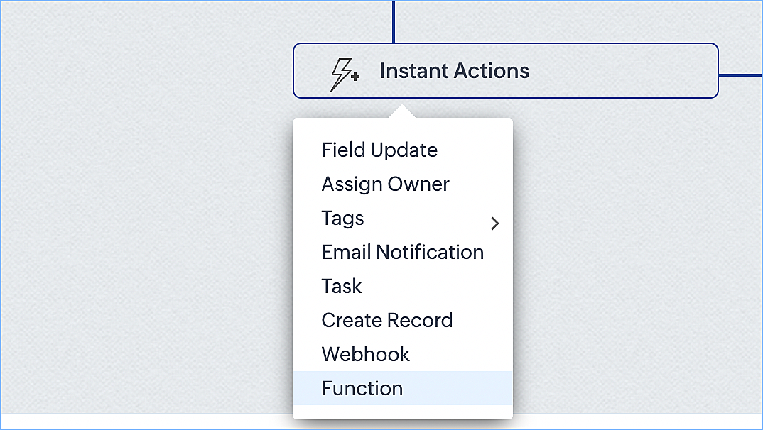Image resolution: width=763 pixels, height=430 pixels.
Task: Click empty space inside Instant Actions box
Action: [625, 71]
